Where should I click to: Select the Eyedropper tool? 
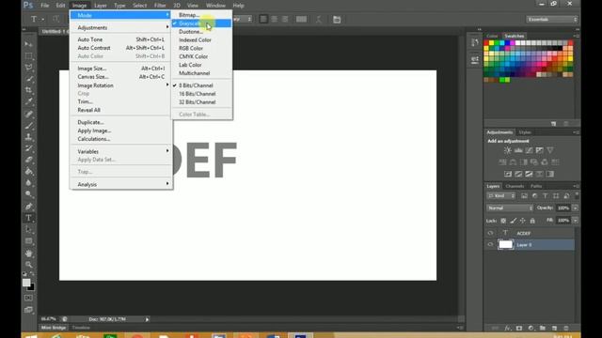click(28, 101)
